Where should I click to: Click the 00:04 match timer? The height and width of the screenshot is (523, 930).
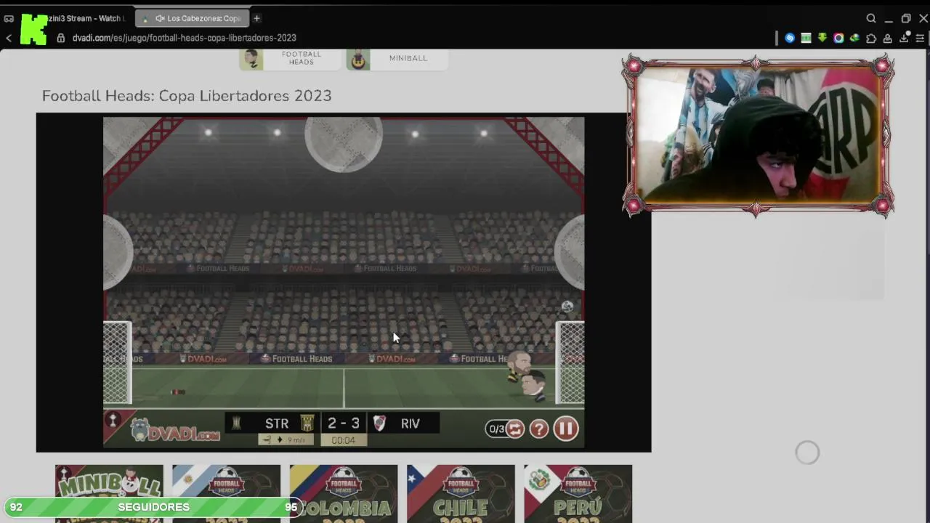click(344, 440)
